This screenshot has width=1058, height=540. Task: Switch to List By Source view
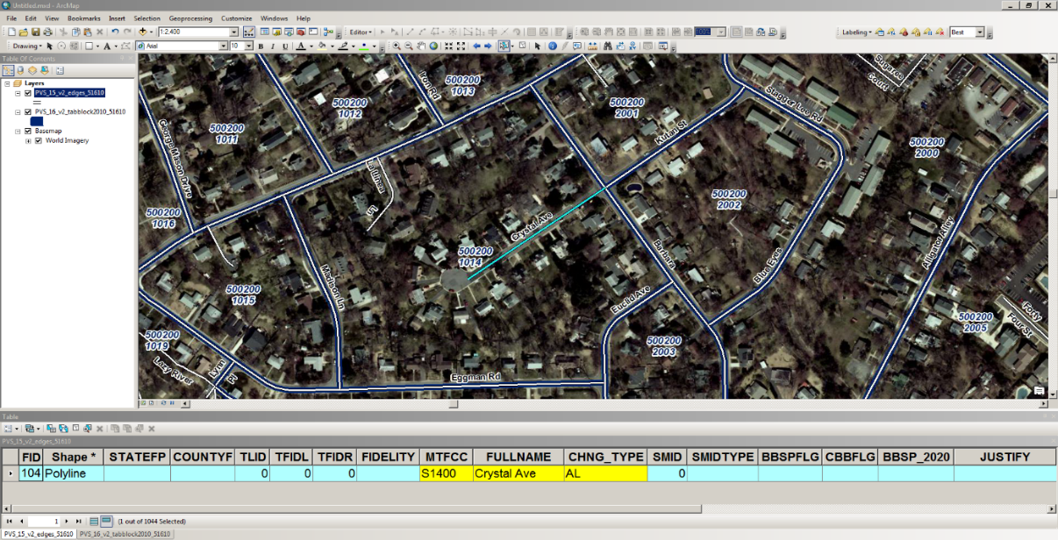pyautogui.click(x=20, y=70)
